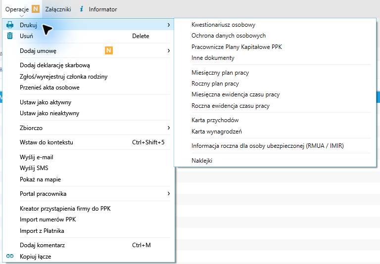
Task: Select Miesięczna ewidencja czasu pracy
Action: [275, 94]
